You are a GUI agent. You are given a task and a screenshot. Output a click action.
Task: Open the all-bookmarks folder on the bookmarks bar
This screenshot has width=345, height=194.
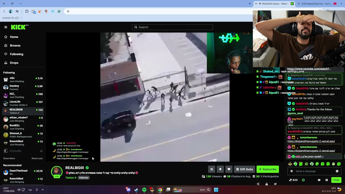click(x=11, y=18)
